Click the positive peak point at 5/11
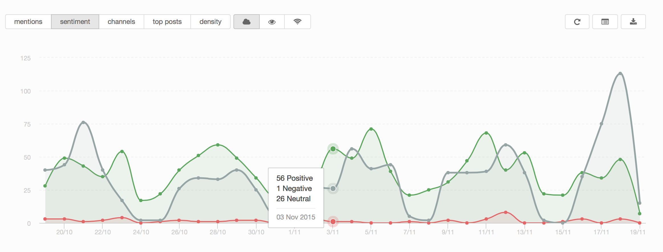This screenshot has height=252, width=663. coord(371,129)
